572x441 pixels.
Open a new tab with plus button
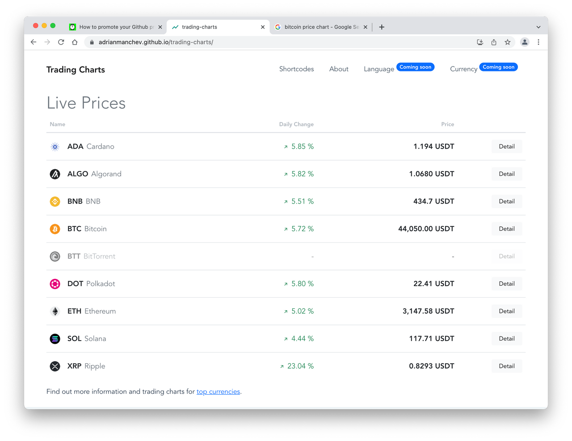click(382, 27)
